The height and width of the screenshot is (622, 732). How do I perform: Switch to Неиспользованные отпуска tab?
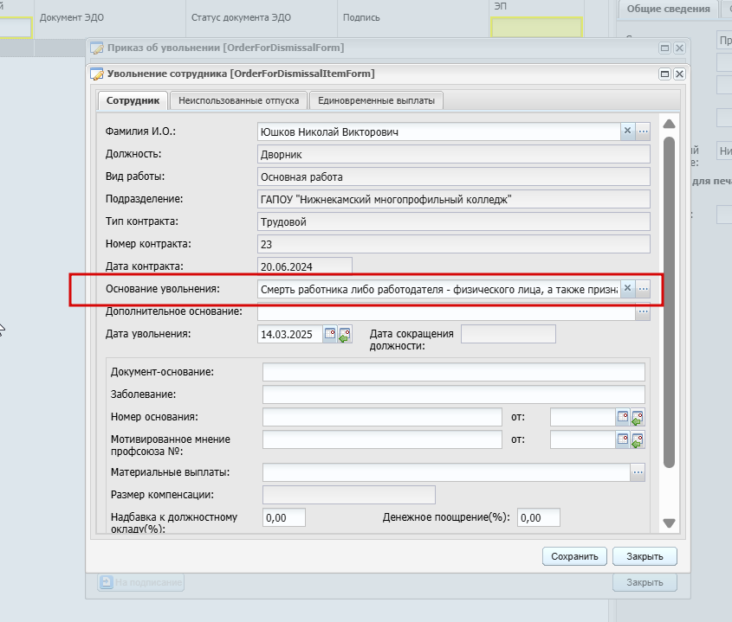tap(238, 100)
